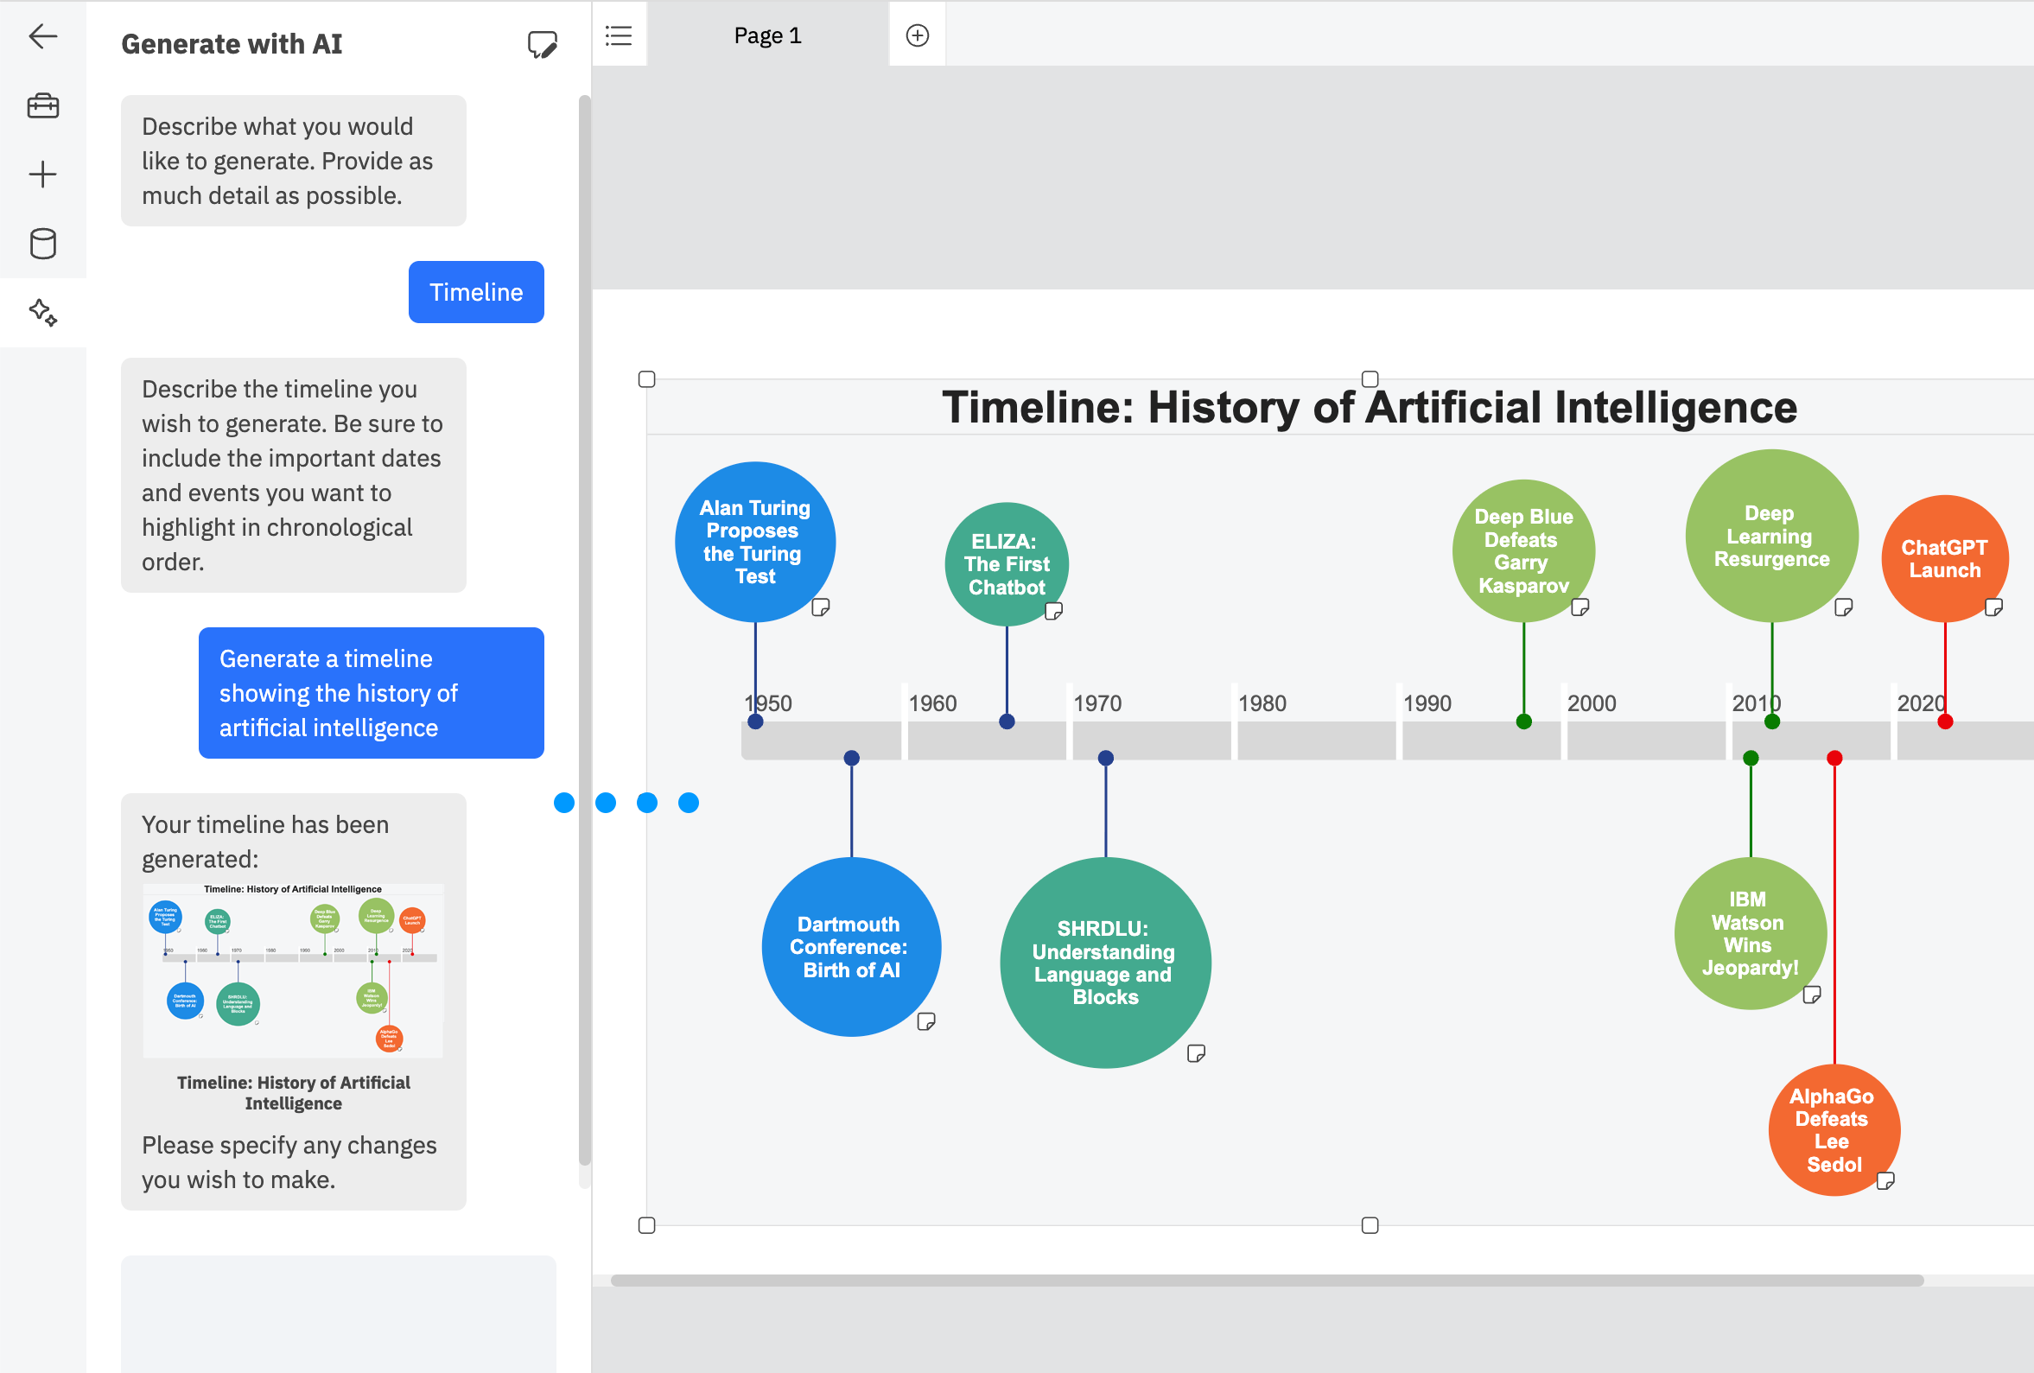This screenshot has height=1373, width=2034.
Task: Click the note icon on IBM Watson bubble
Action: 1812,995
